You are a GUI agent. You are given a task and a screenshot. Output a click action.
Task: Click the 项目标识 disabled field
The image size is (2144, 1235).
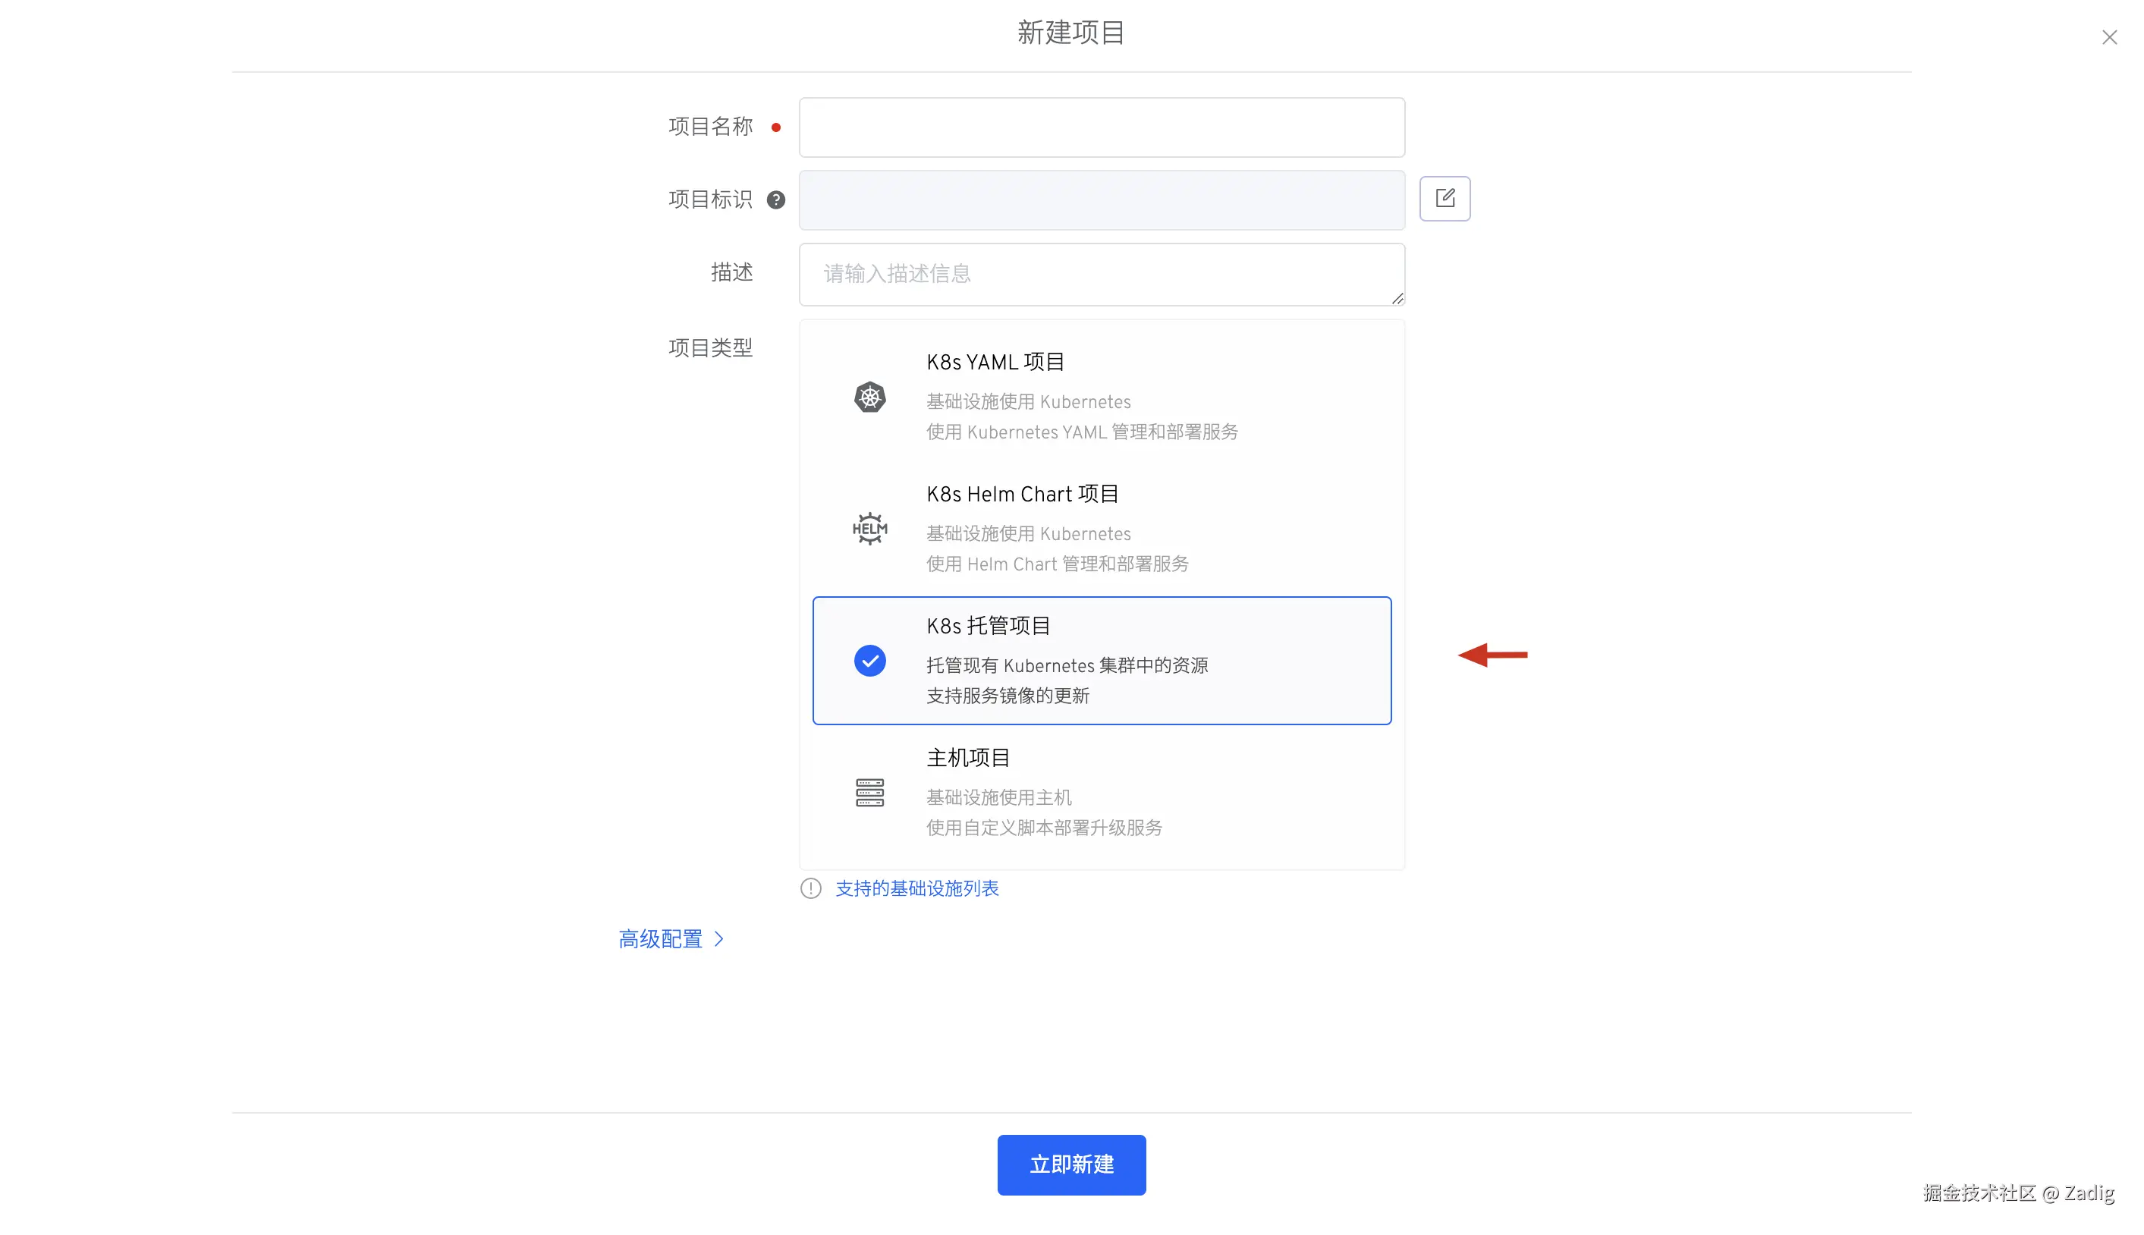[x=1101, y=200]
